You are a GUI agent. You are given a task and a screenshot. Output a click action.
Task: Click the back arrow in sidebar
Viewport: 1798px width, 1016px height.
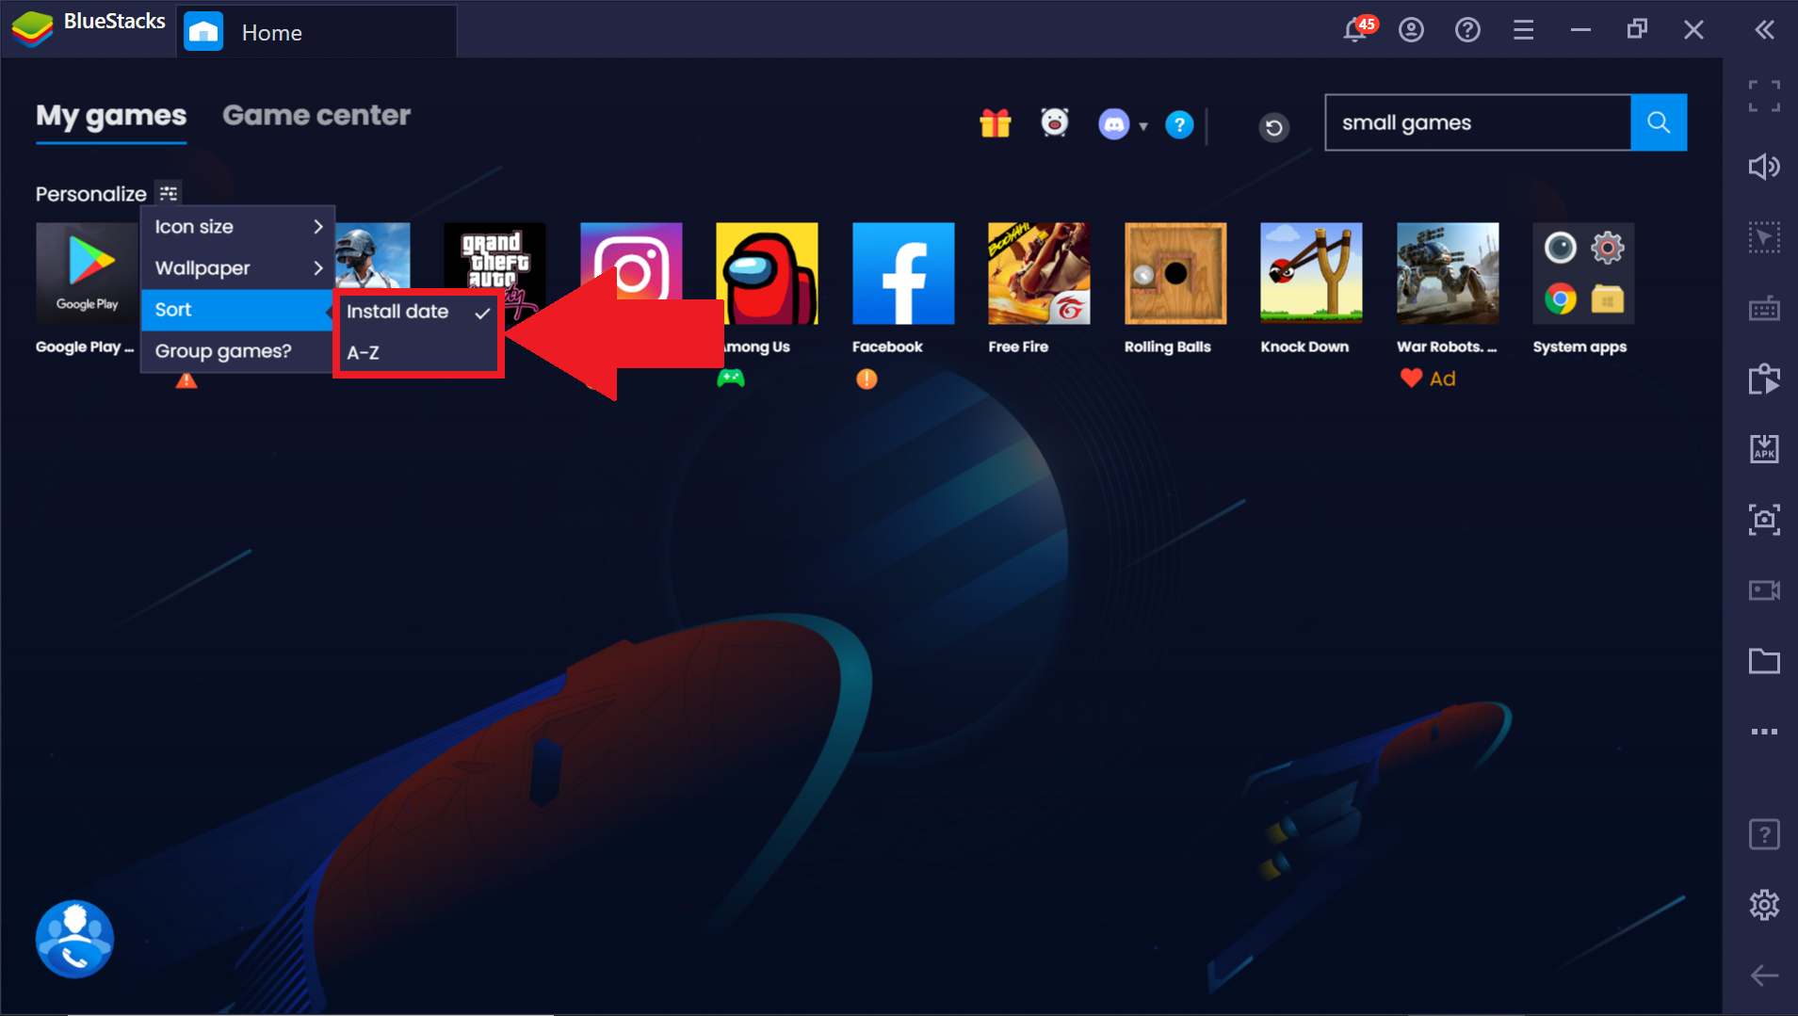(x=1764, y=976)
